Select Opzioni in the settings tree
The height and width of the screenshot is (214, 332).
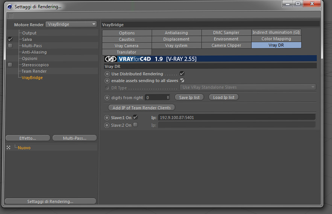[30, 58]
